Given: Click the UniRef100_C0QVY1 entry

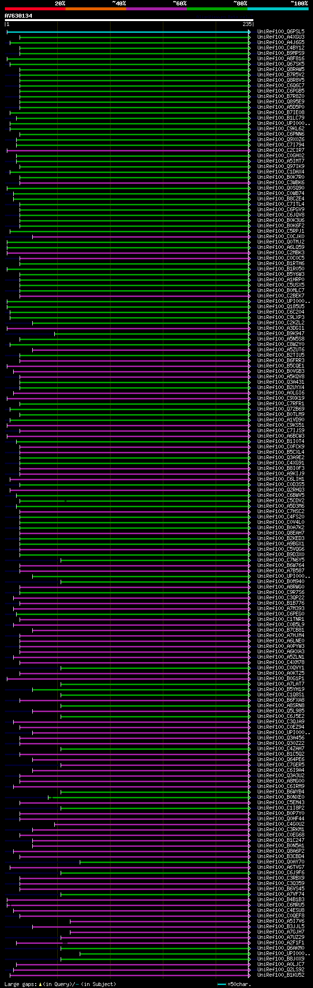Looking at the screenshot, I should [281, 668].
